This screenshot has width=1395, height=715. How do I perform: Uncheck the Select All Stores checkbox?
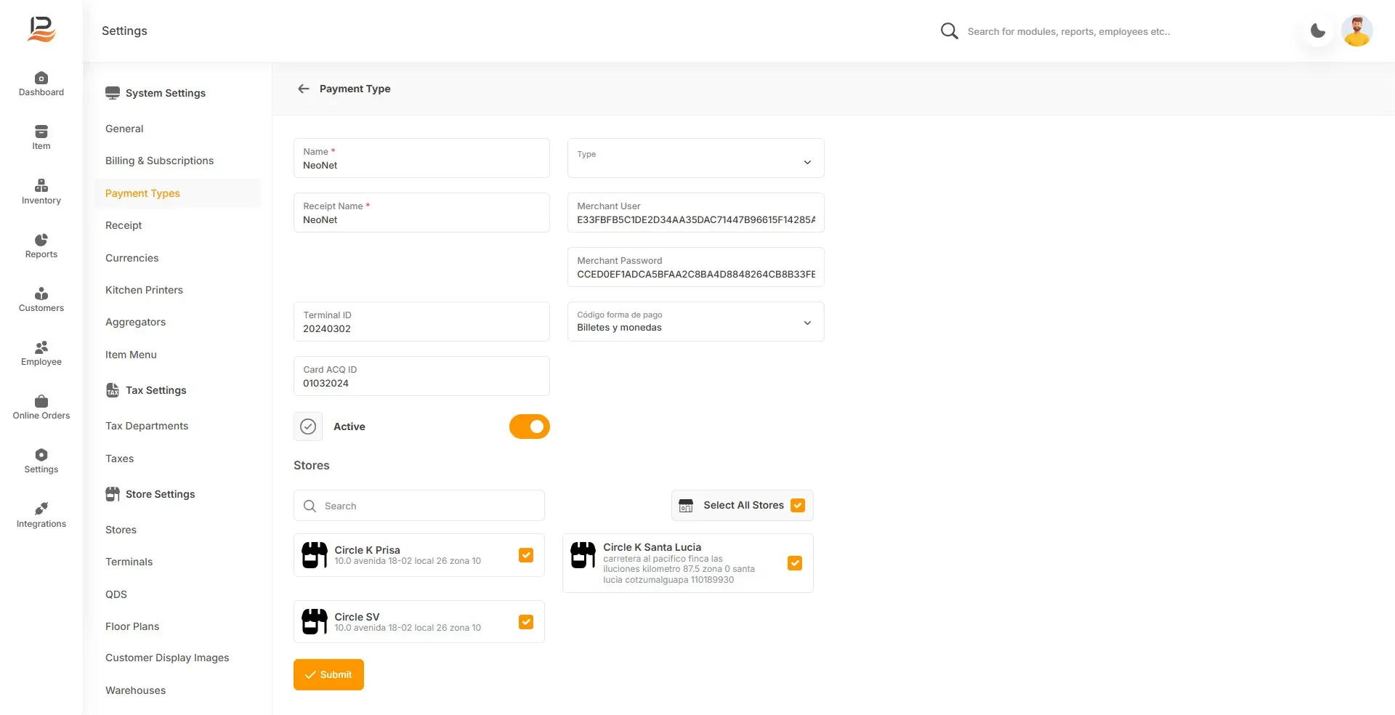pyautogui.click(x=798, y=505)
